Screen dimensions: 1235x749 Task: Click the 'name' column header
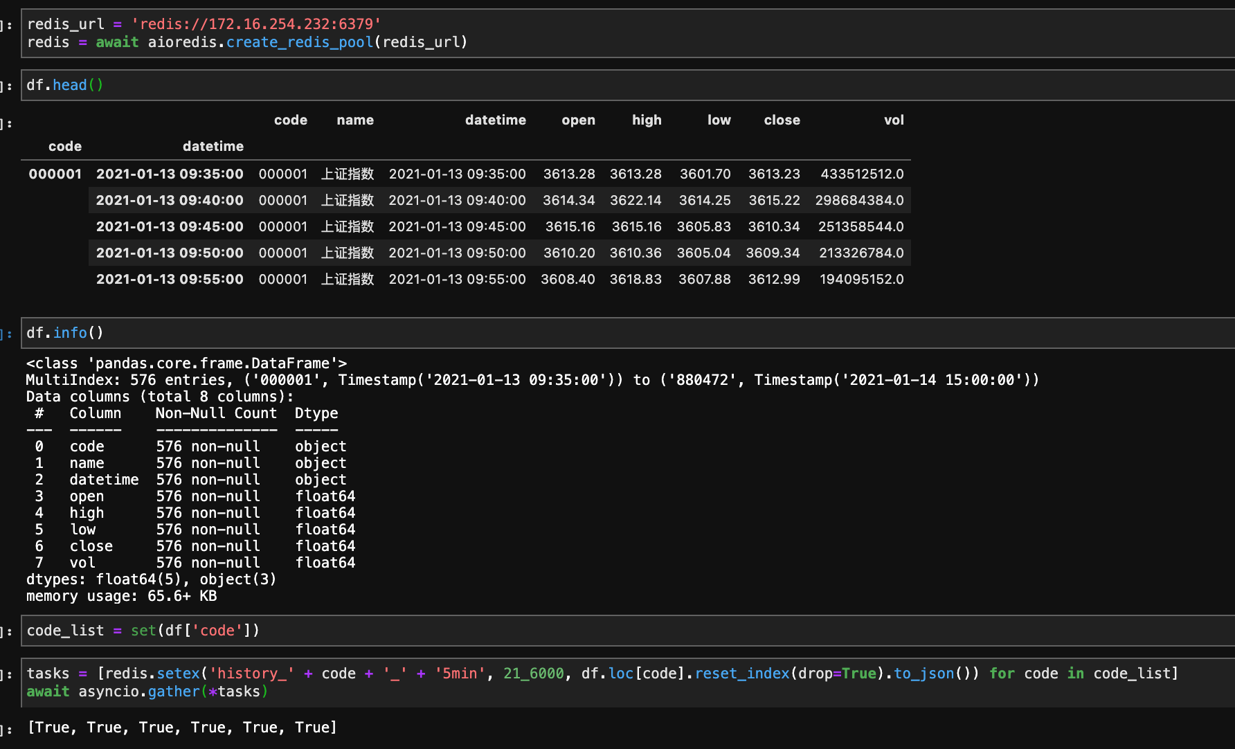[x=355, y=120]
